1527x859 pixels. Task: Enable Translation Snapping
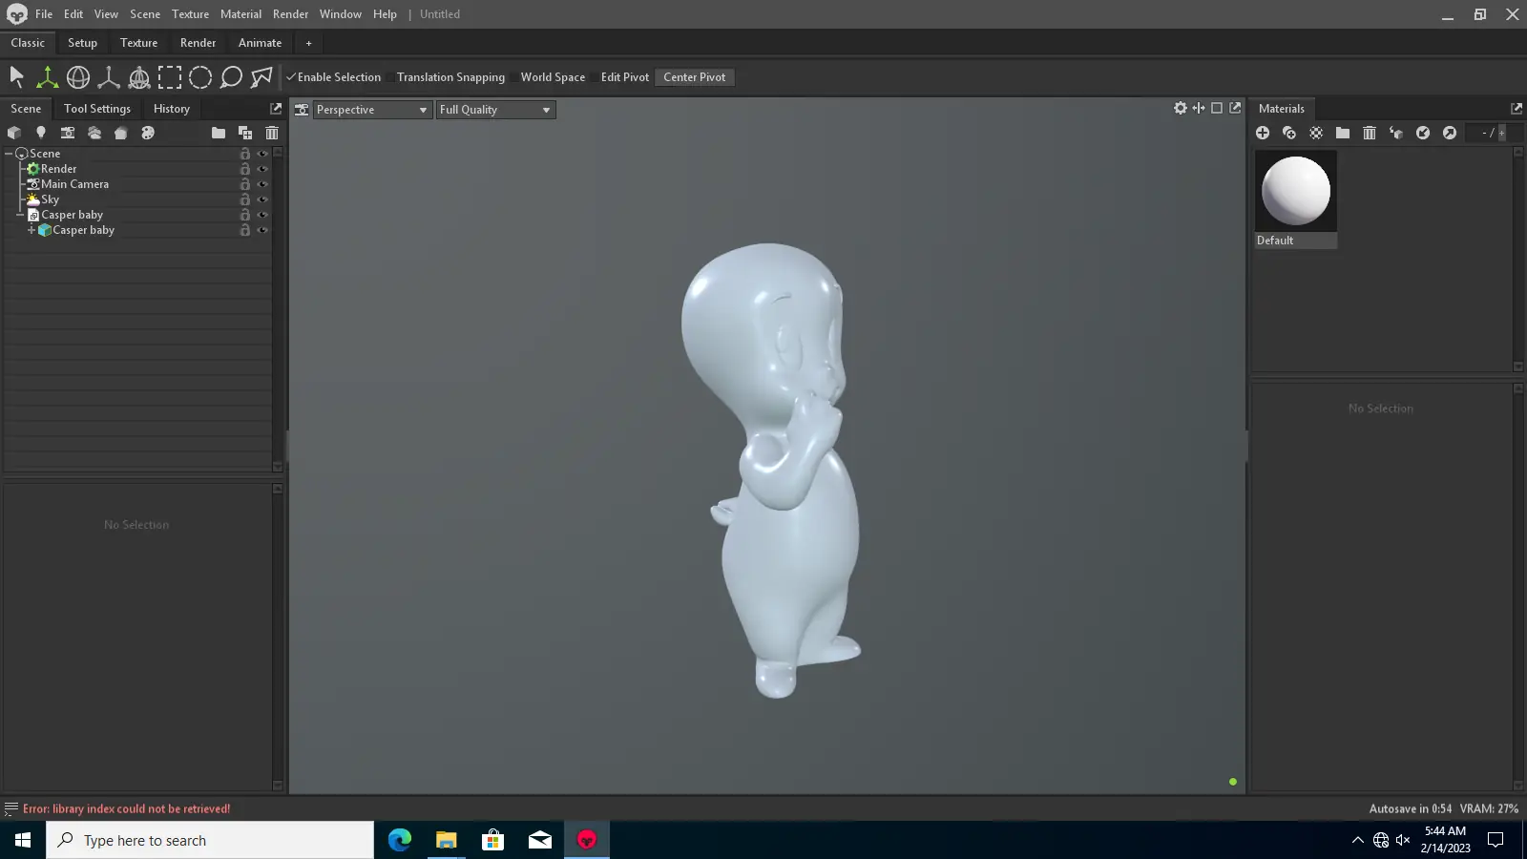point(450,77)
